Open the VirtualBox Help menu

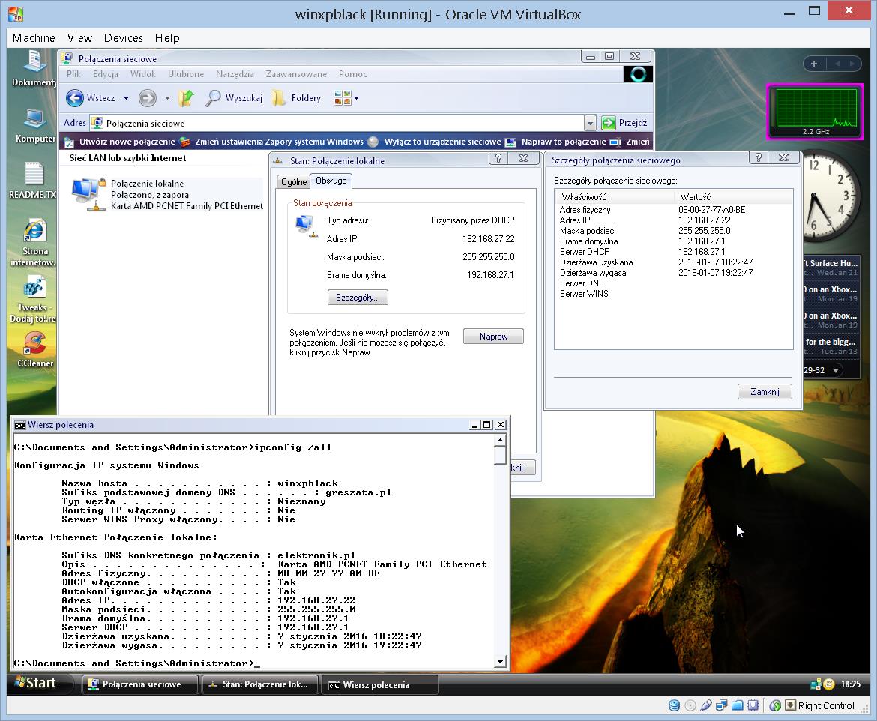coord(167,38)
